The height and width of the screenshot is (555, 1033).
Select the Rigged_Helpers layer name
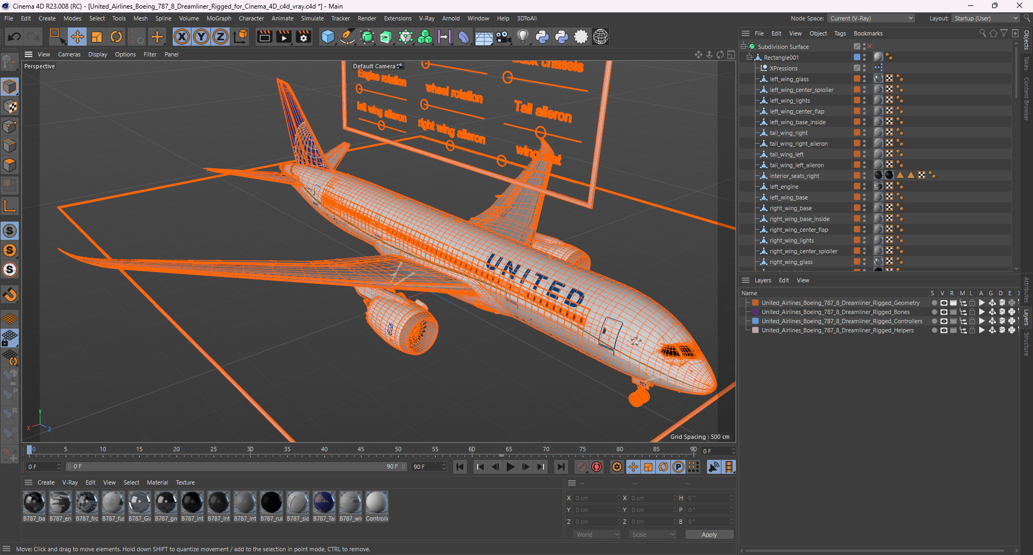[x=837, y=330]
